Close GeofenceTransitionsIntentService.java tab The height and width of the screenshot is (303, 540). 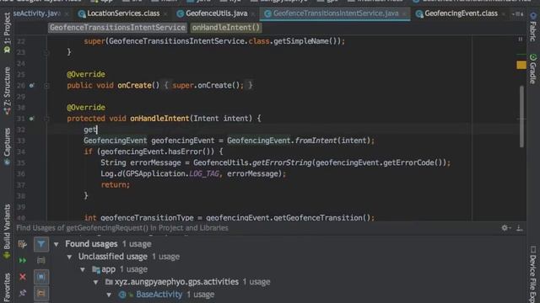click(404, 13)
